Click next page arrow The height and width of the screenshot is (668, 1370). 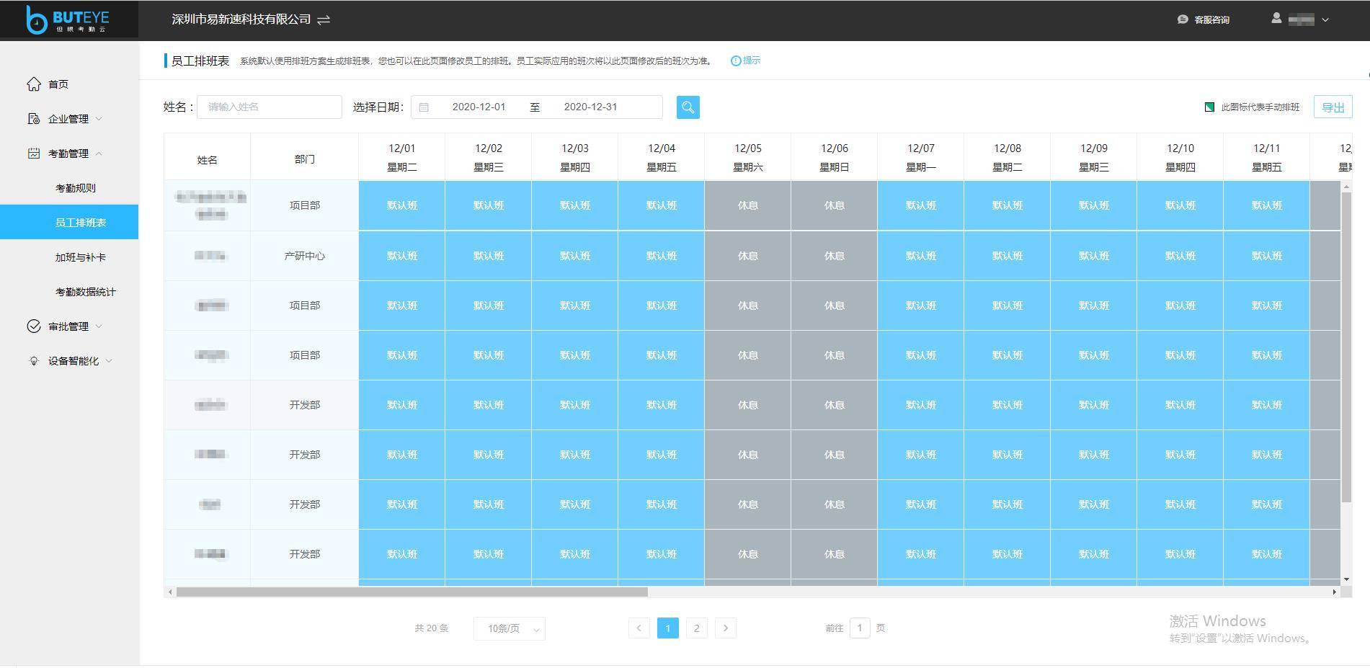coord(726,628)
